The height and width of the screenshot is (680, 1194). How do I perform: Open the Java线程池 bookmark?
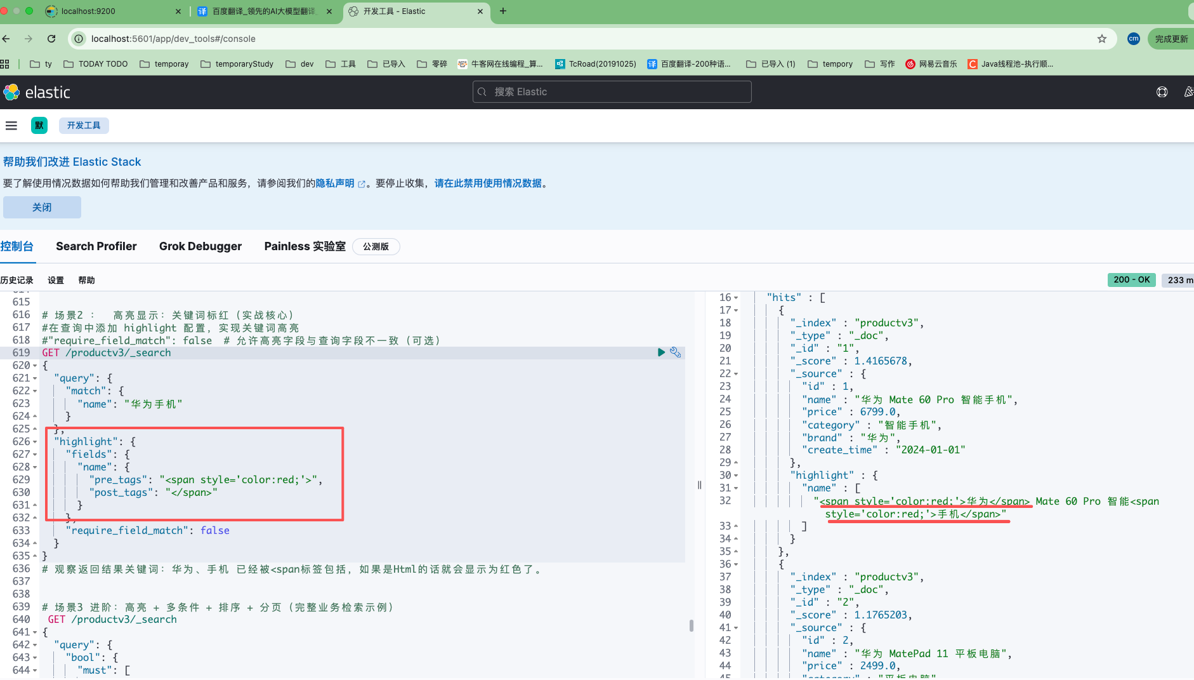coord(1010,63)
